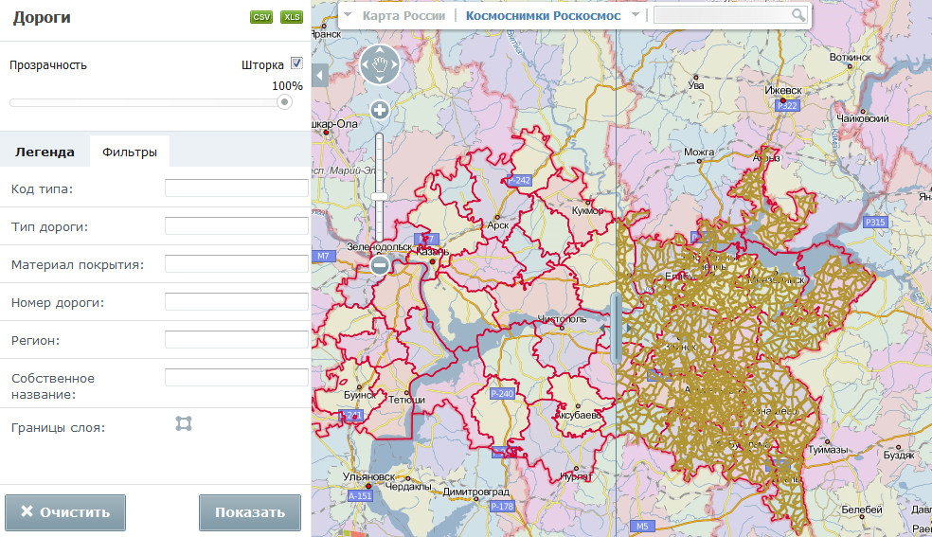Click the zoom in plus button
The width and height of the screenshot is (932, 537).
tap(380, 110)
